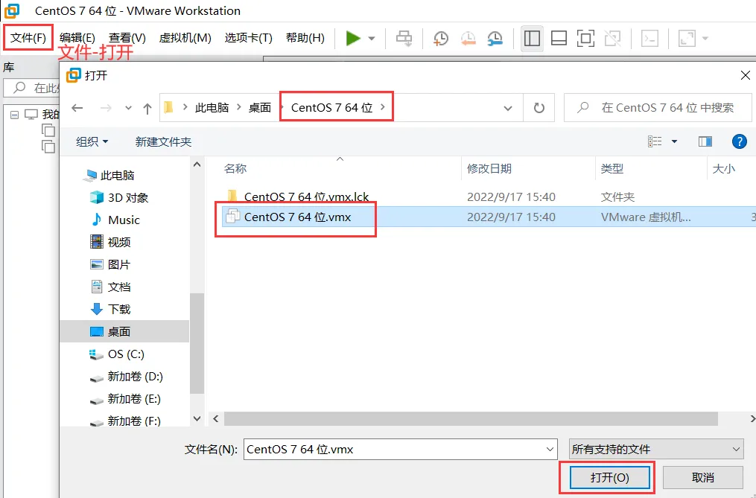Open the 编辑(E) menu
The image size is (756, 498).
click(77, 38)
